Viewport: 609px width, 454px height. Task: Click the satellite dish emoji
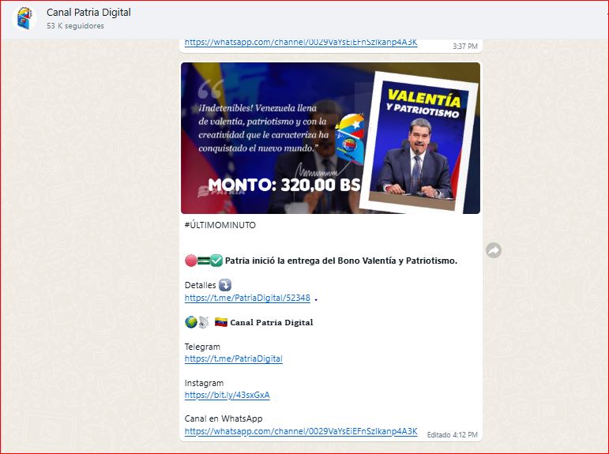[x=204, y=322]
